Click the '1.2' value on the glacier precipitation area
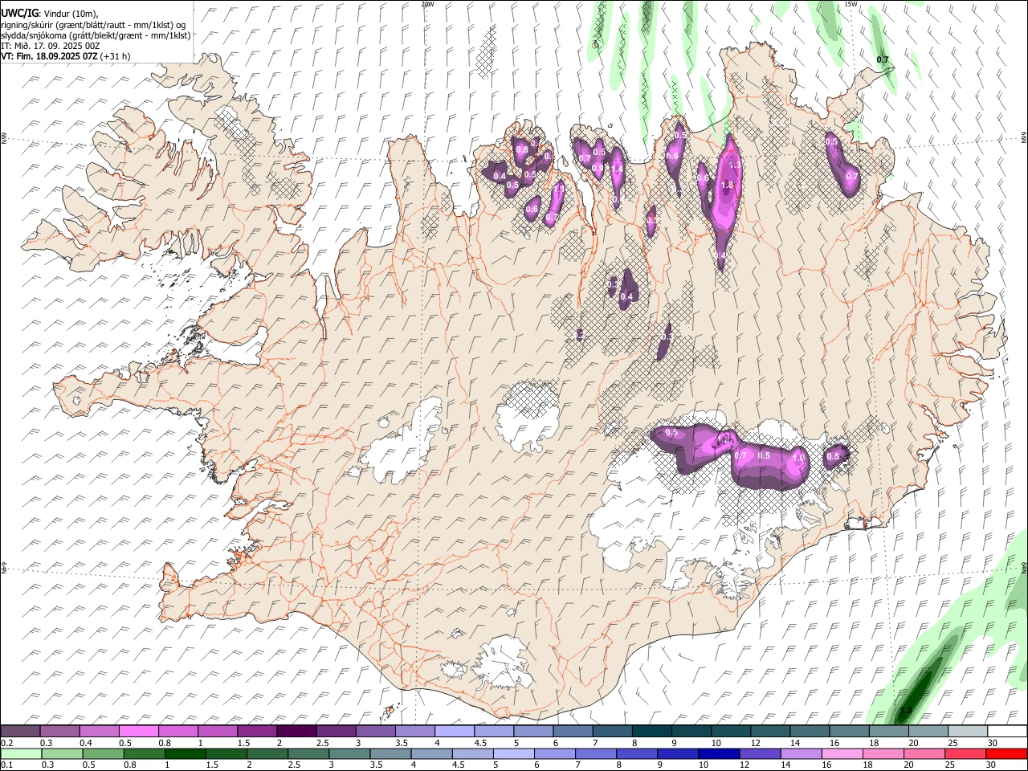The width and height of the screenshot is (1028, 771). [x=723, y=439]
